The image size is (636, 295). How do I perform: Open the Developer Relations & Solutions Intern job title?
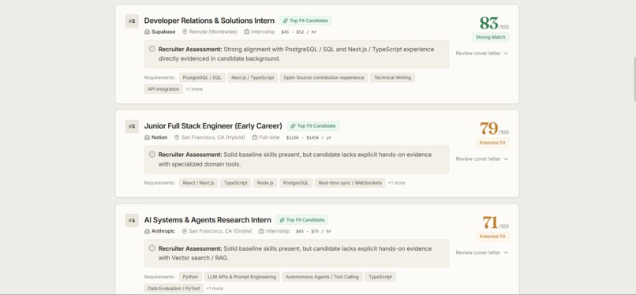pos(209,21)
